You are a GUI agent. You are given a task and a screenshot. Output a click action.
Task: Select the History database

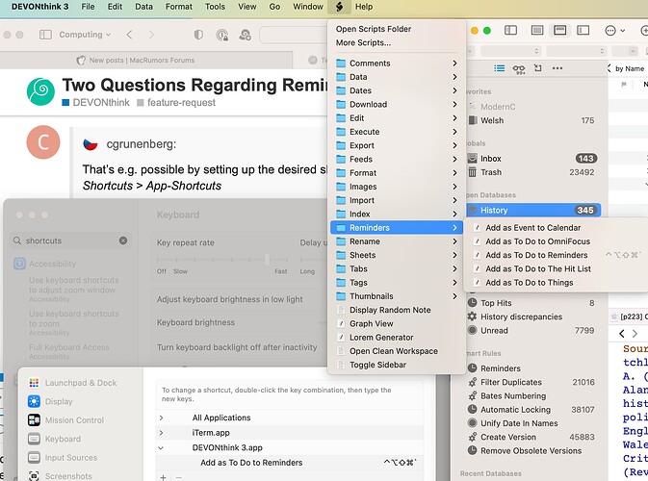533,210
